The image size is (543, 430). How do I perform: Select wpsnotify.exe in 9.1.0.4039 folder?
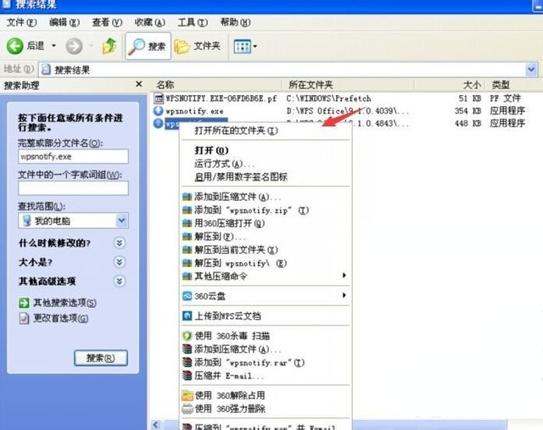tap(194, 111)
